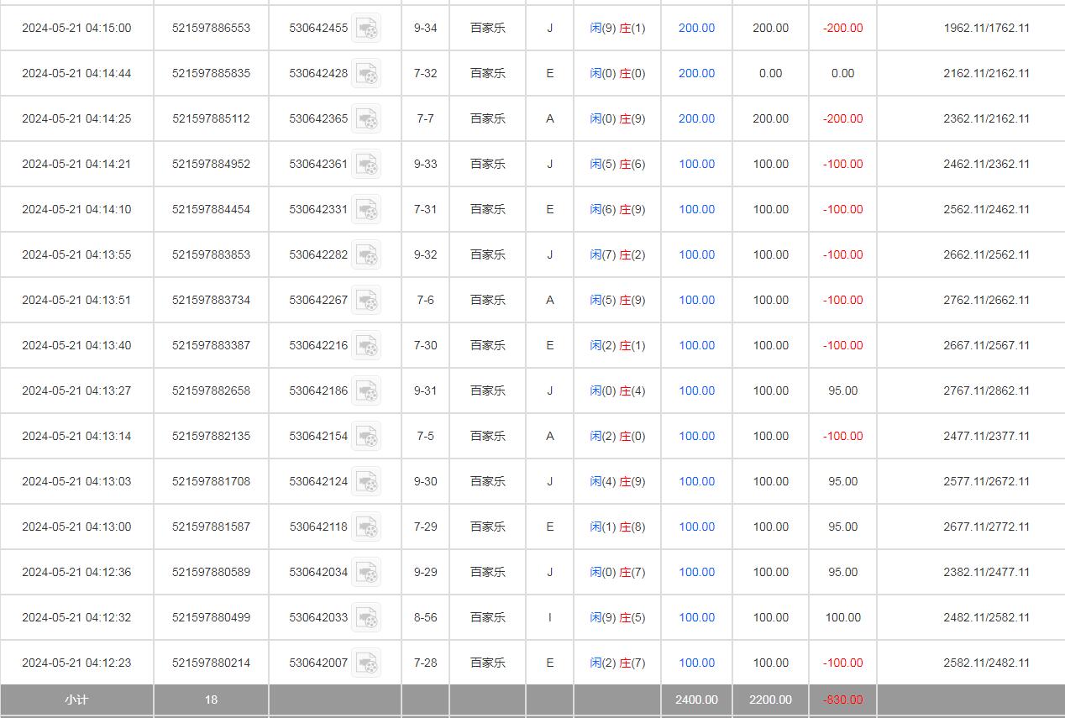The height and width of the screenshot is (718, 1065).
Task: Click subtotal loss -830.00
Action: [x=842, y=700]
